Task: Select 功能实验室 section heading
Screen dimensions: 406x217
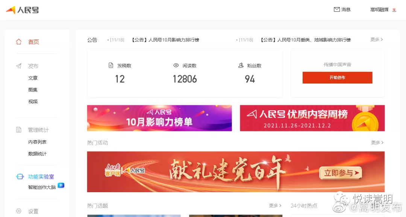Action: [41, 177]
